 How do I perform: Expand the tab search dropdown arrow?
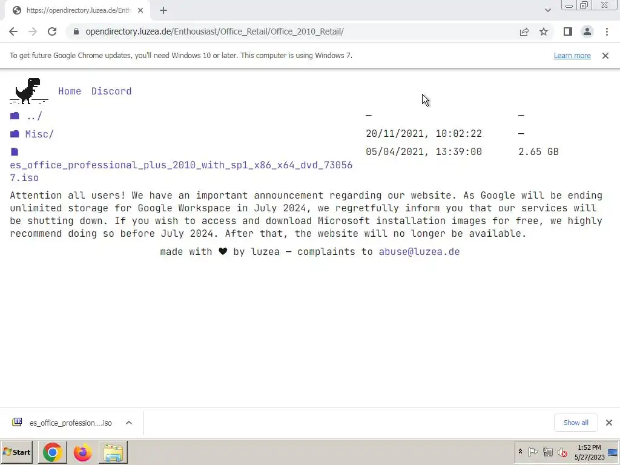(x=547, y=10)
